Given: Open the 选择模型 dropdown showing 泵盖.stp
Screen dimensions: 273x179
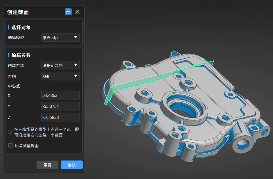Looking at the screenshot, I should point(61,37).
